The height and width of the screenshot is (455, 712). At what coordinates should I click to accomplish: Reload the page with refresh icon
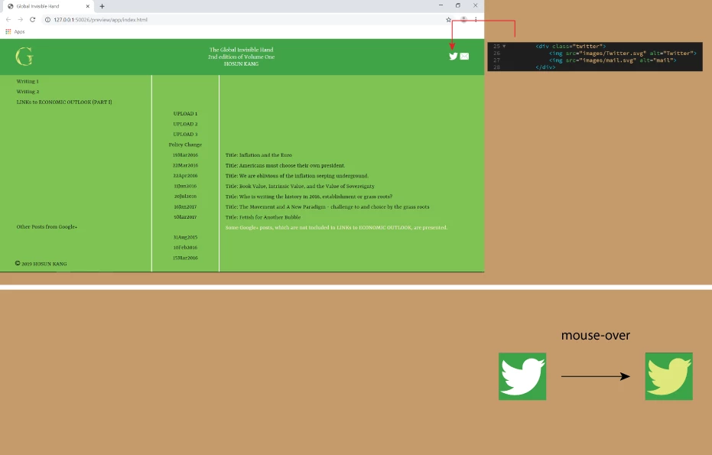tap(32, 20)
